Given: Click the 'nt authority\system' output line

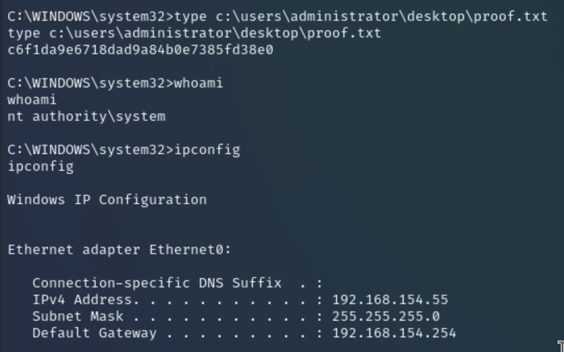Looking at the screenshot, I should pyautogui.click(x=86, y=117).
